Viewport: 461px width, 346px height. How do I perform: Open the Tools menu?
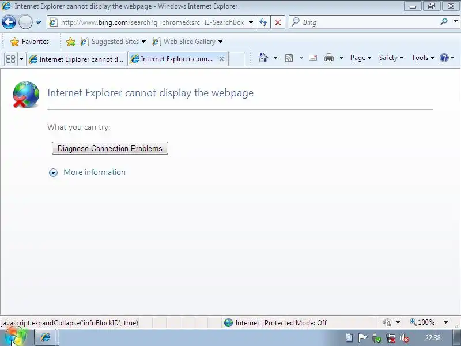point(423,58)
